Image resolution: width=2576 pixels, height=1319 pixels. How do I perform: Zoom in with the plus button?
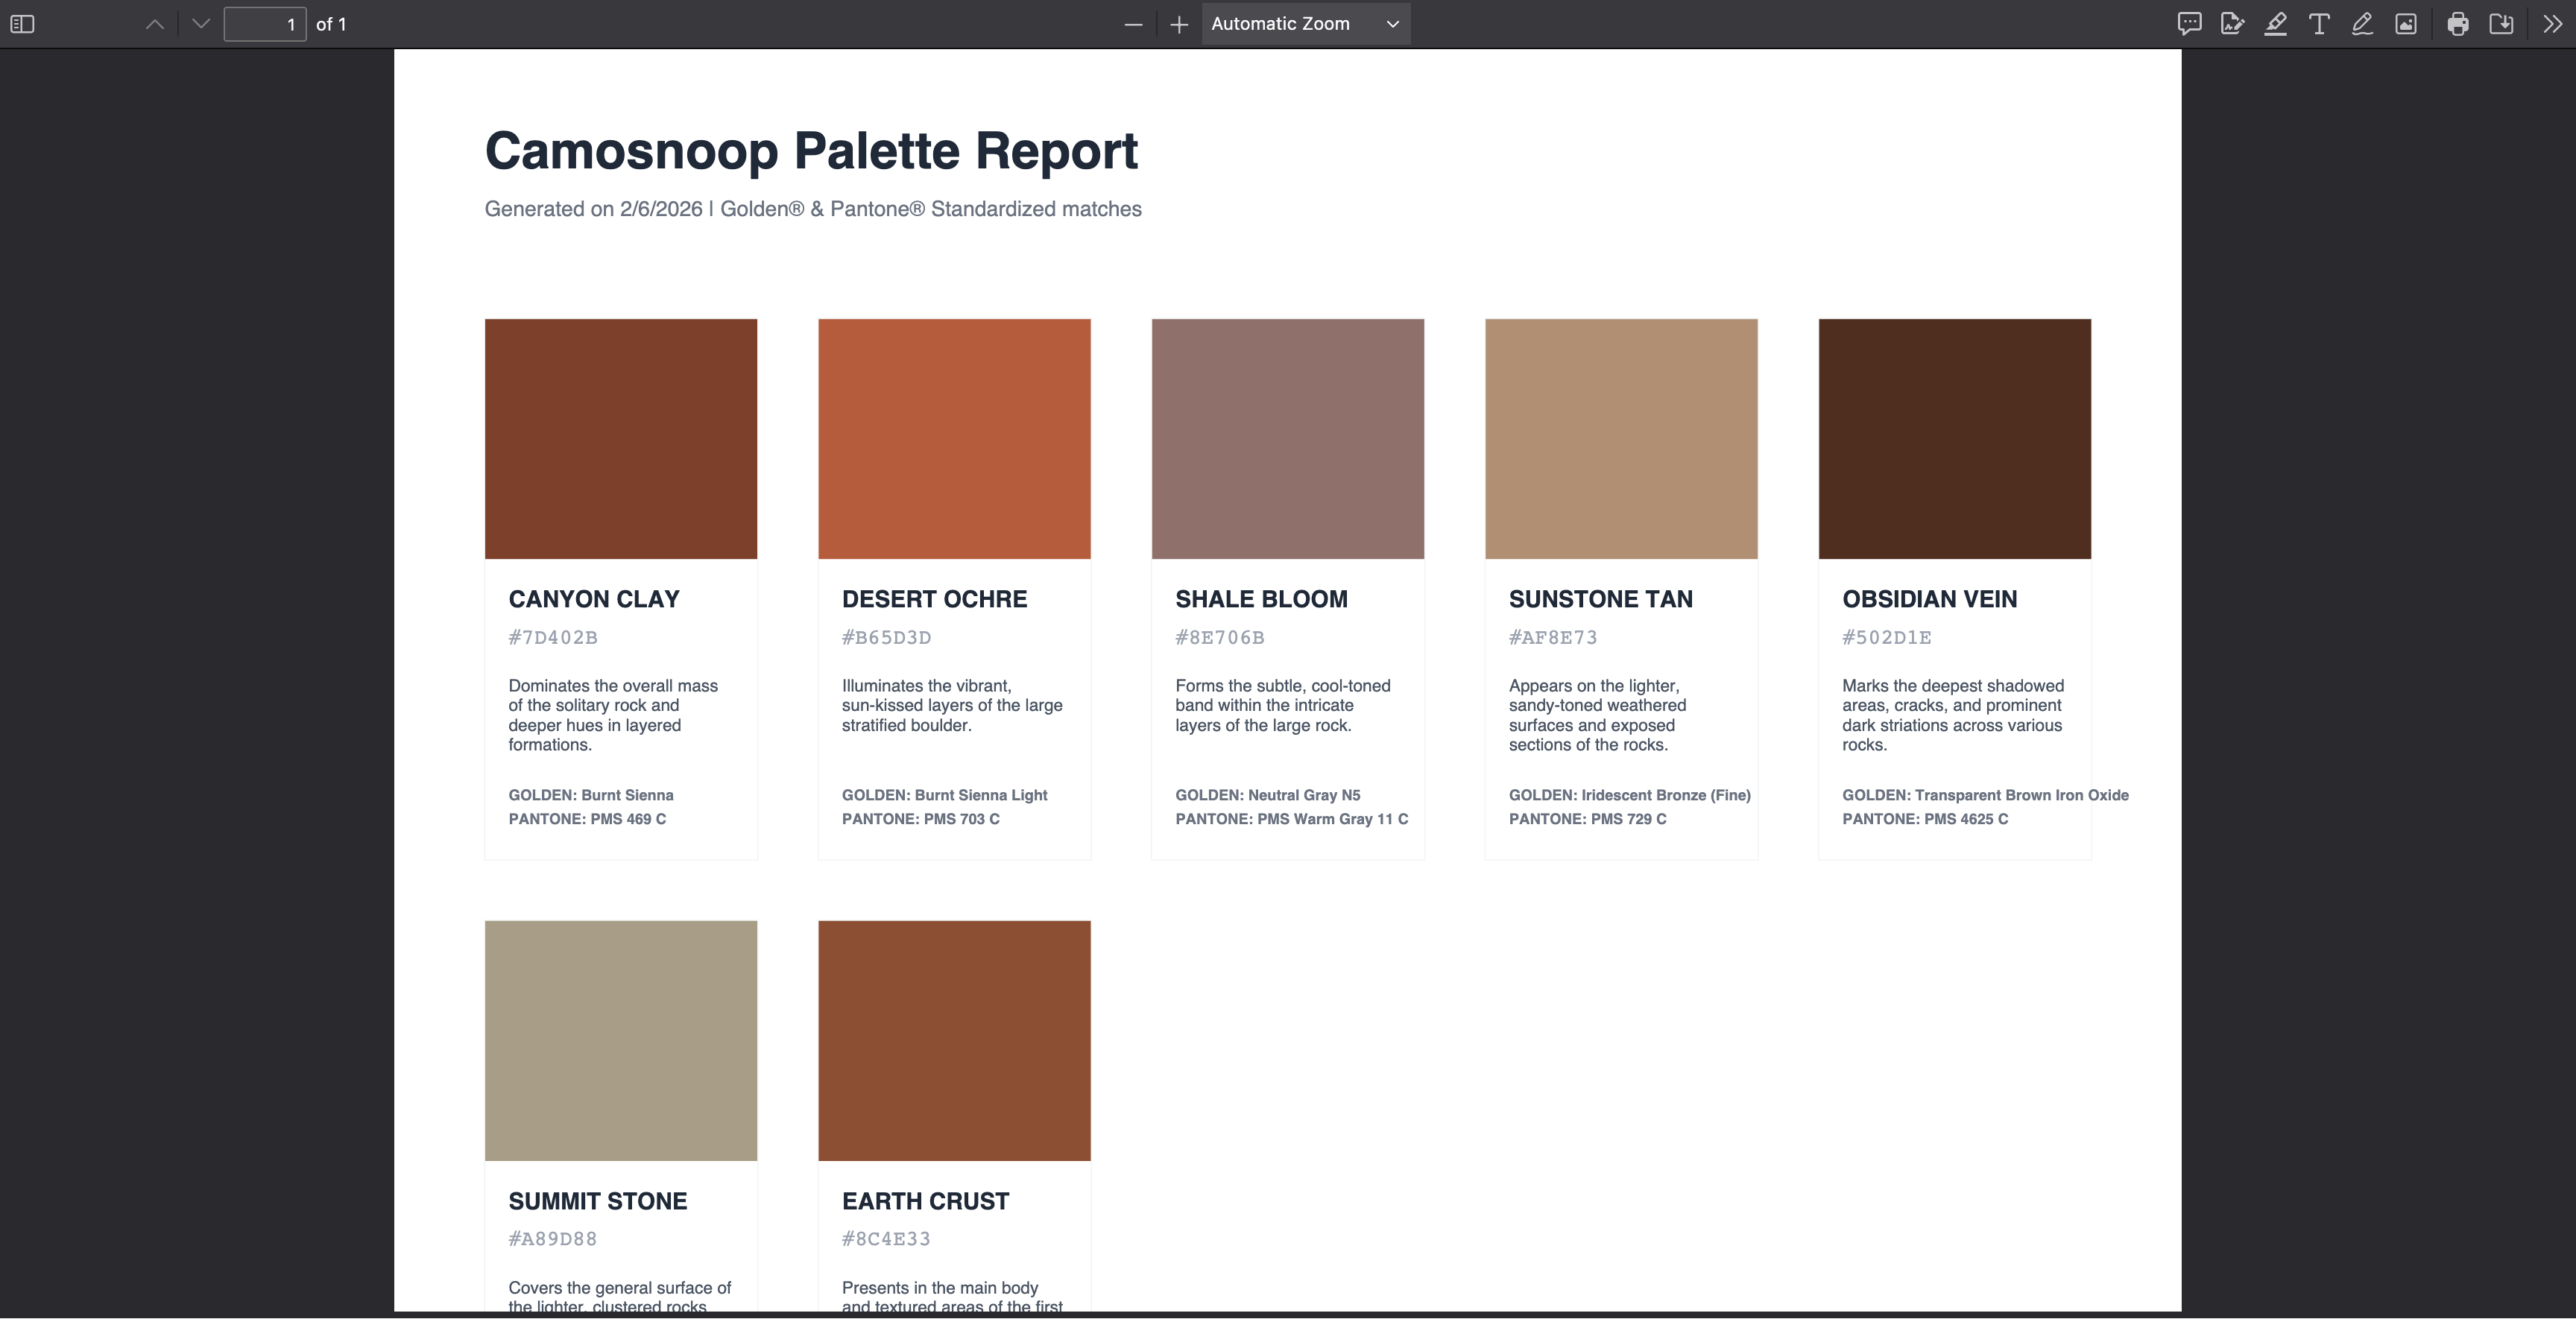coord(1179,24)
